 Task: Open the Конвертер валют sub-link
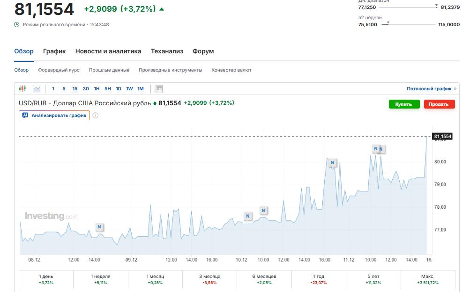pyautogui.click(x=231, y=70)
